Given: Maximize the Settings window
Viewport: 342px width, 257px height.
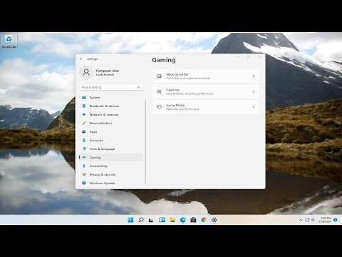Looking at the screenshot, I should tap(249, 57).
